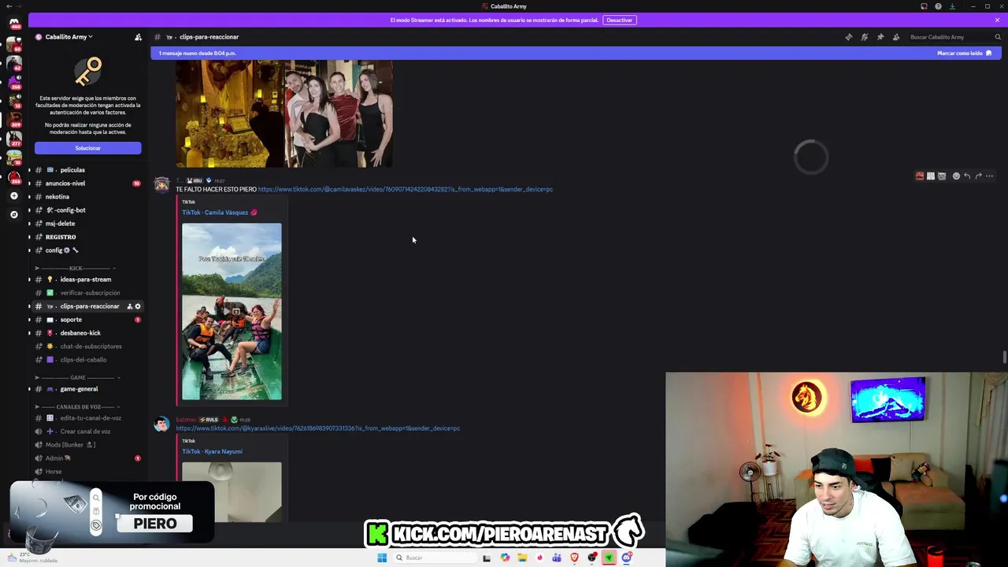Join the Mods [Bunker] voice channel
Viewport: 1008px width, 567px height.
point(87,445)
